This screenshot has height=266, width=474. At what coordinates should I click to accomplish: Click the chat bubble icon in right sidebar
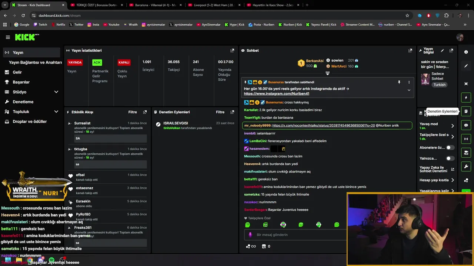point(466,125)
